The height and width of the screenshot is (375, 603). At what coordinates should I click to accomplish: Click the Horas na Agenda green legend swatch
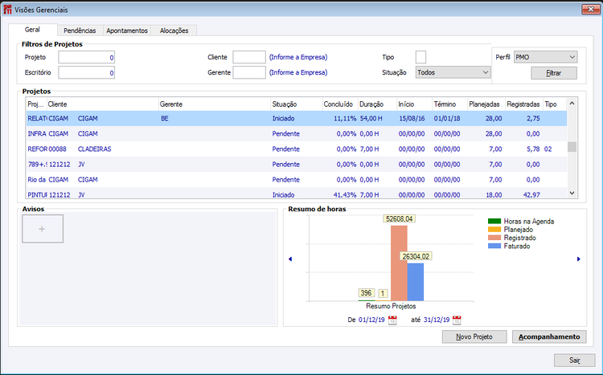coord(494,222)
